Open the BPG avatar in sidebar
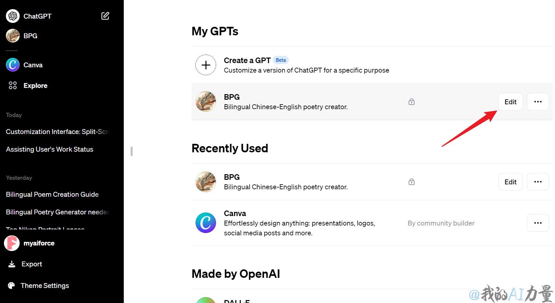This screenshot has height=303, width=555. (13, 36)
